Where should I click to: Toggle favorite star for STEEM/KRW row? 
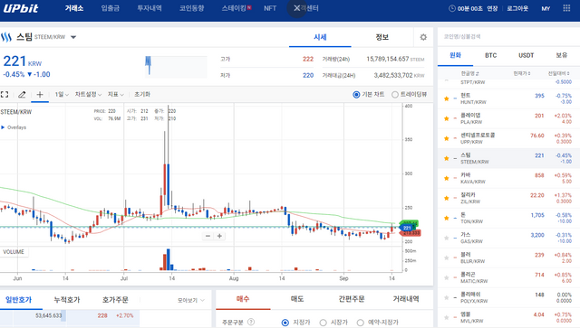[447, 158]
